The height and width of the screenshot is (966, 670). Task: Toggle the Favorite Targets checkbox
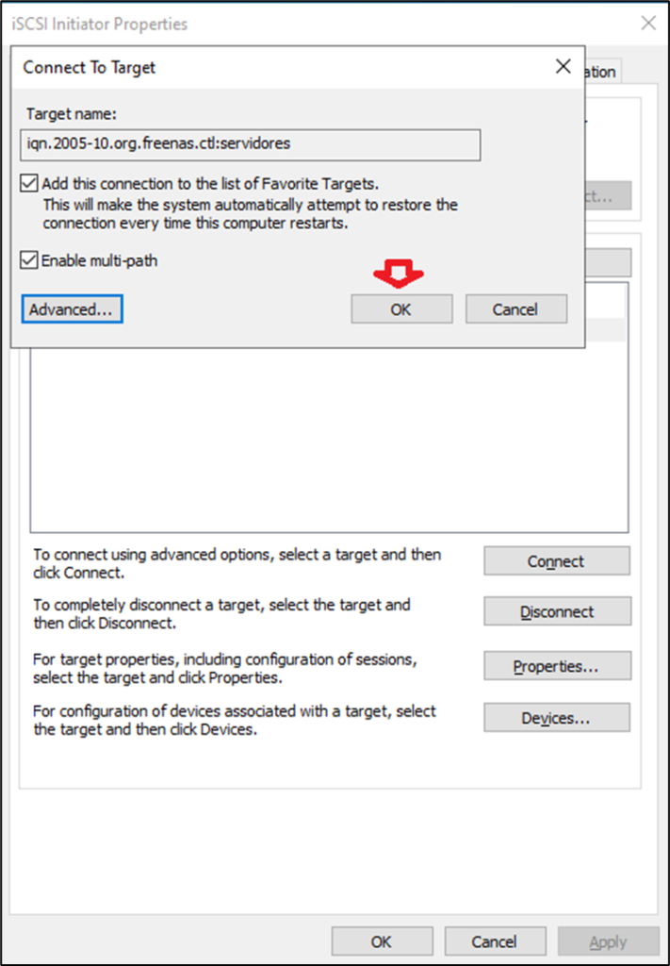pos(29,184)
